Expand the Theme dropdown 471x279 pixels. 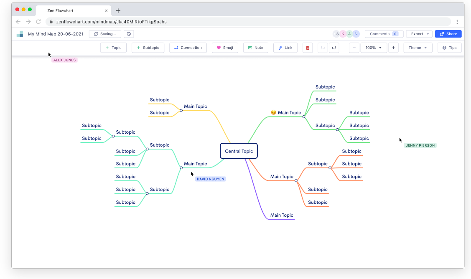point(418,48)
